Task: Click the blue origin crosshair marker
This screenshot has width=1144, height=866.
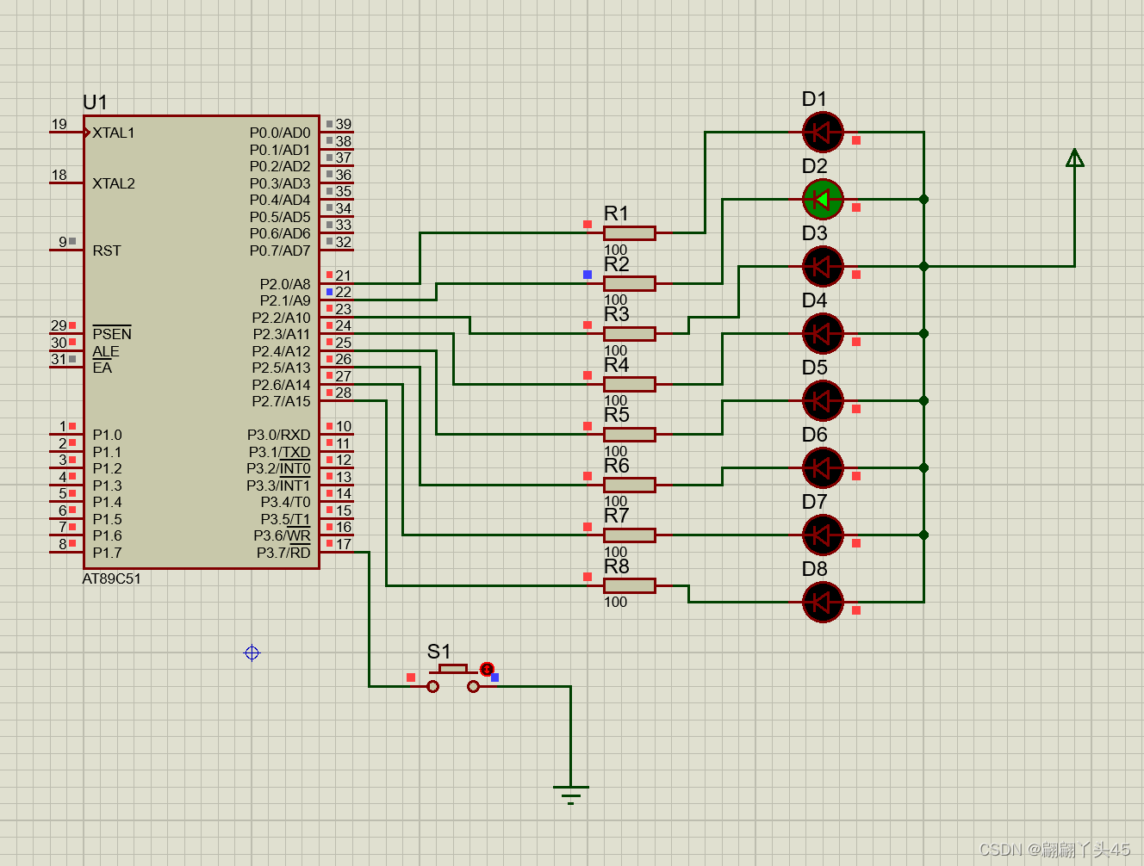Action: point(252,653)
